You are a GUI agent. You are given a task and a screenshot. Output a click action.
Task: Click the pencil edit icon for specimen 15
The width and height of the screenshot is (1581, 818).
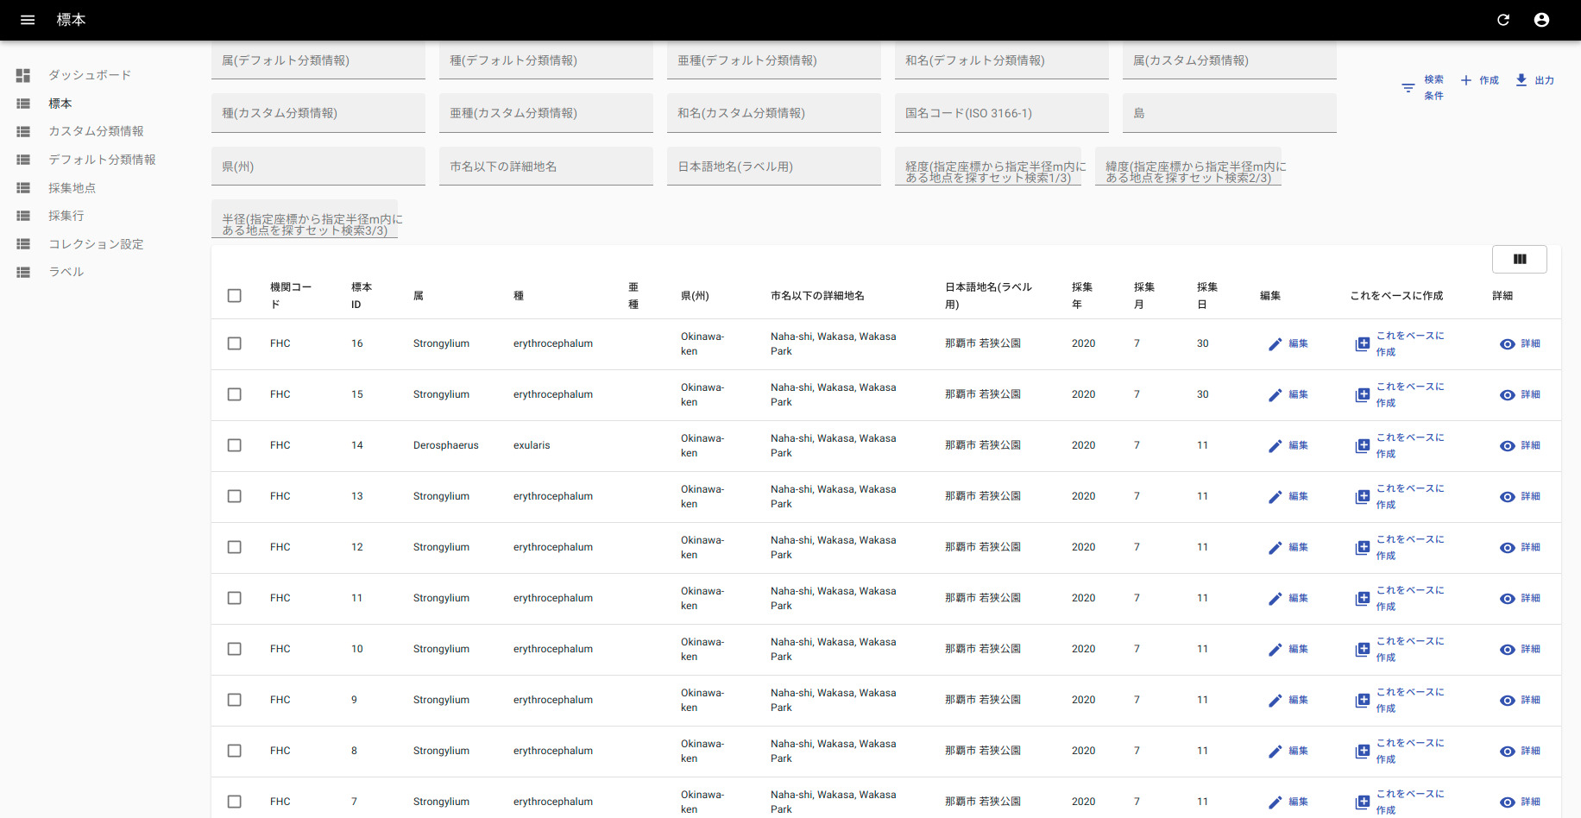[x=1275, y=395]
